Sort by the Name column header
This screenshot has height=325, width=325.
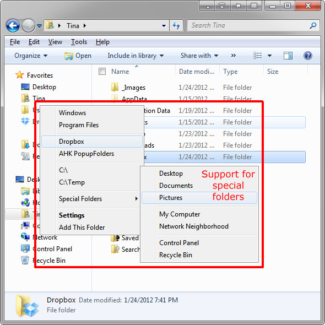coord(120,72)
